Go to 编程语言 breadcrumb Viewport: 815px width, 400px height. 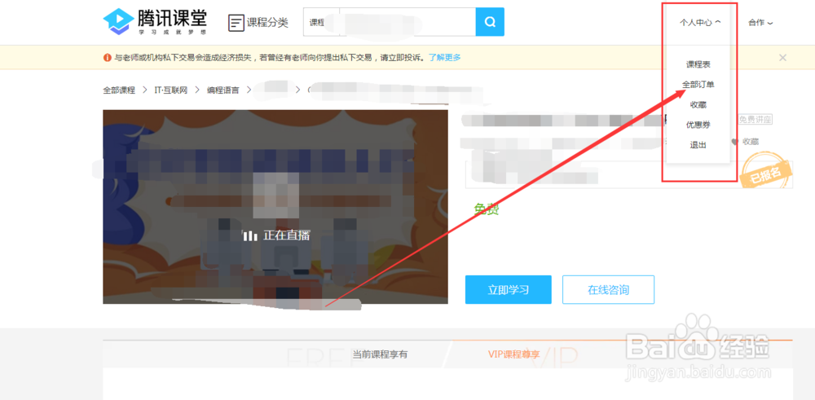223,90
